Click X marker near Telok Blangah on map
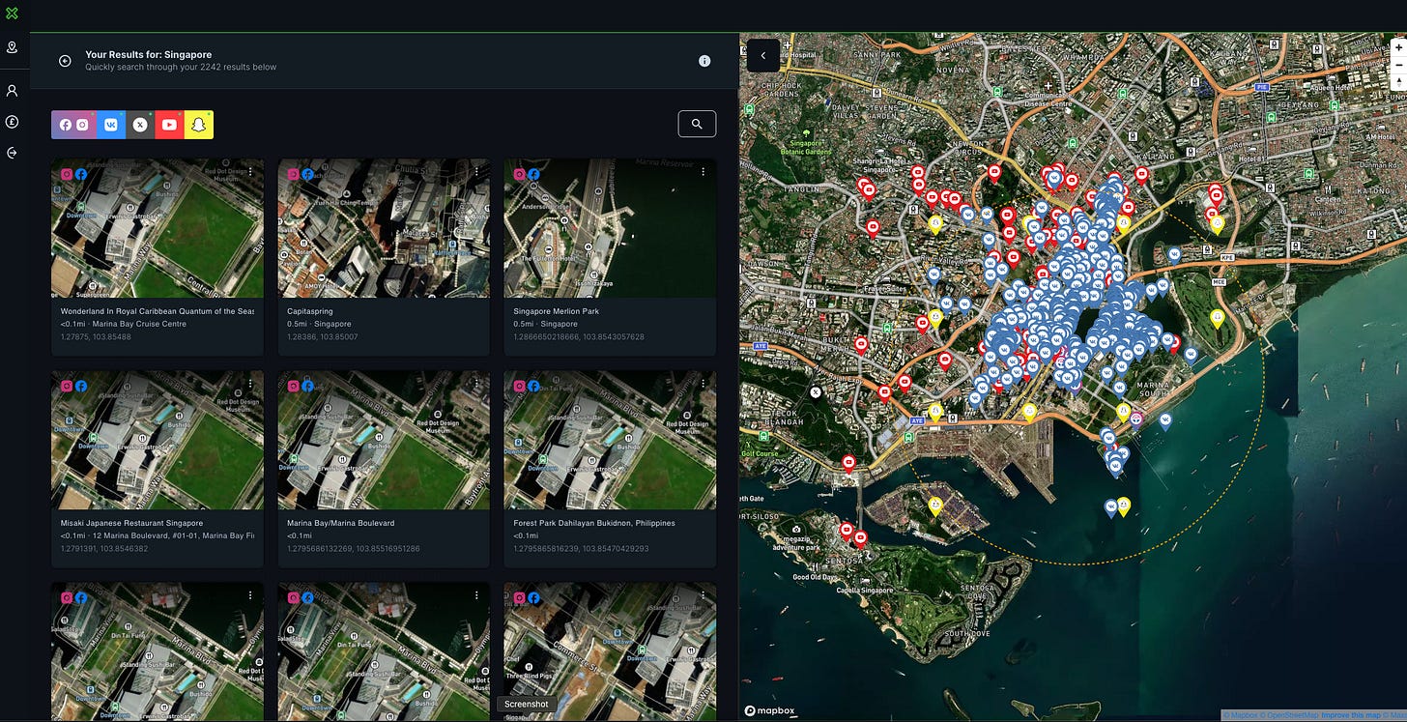Viewport: 1407px width, 722px height. click(x=816, y=391)
